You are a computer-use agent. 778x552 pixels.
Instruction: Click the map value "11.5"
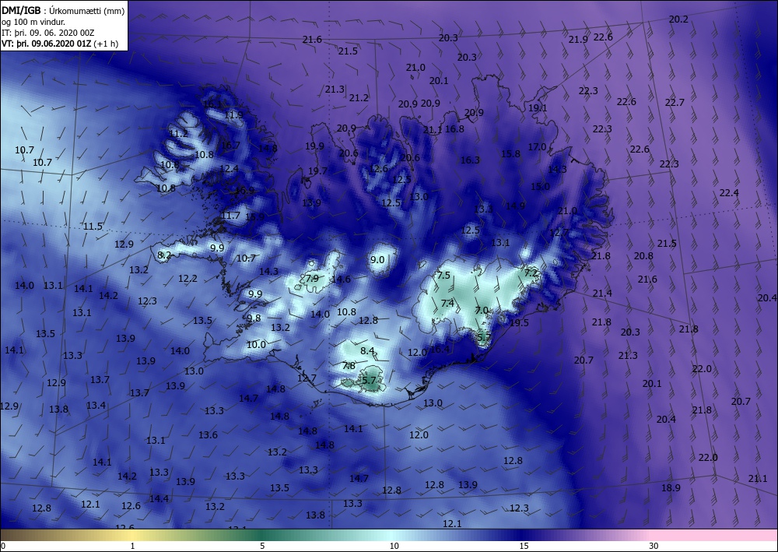93,227
